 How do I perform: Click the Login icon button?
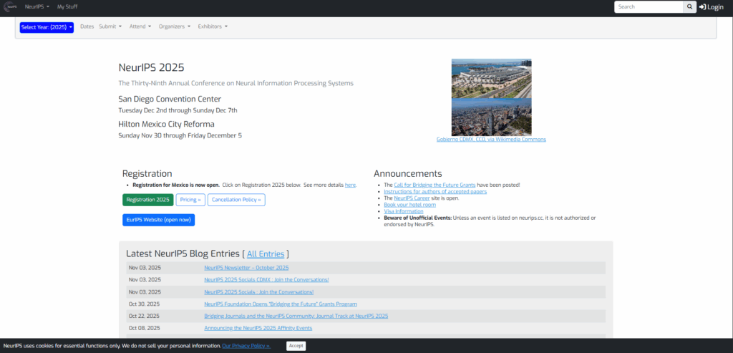coord(712,7)
